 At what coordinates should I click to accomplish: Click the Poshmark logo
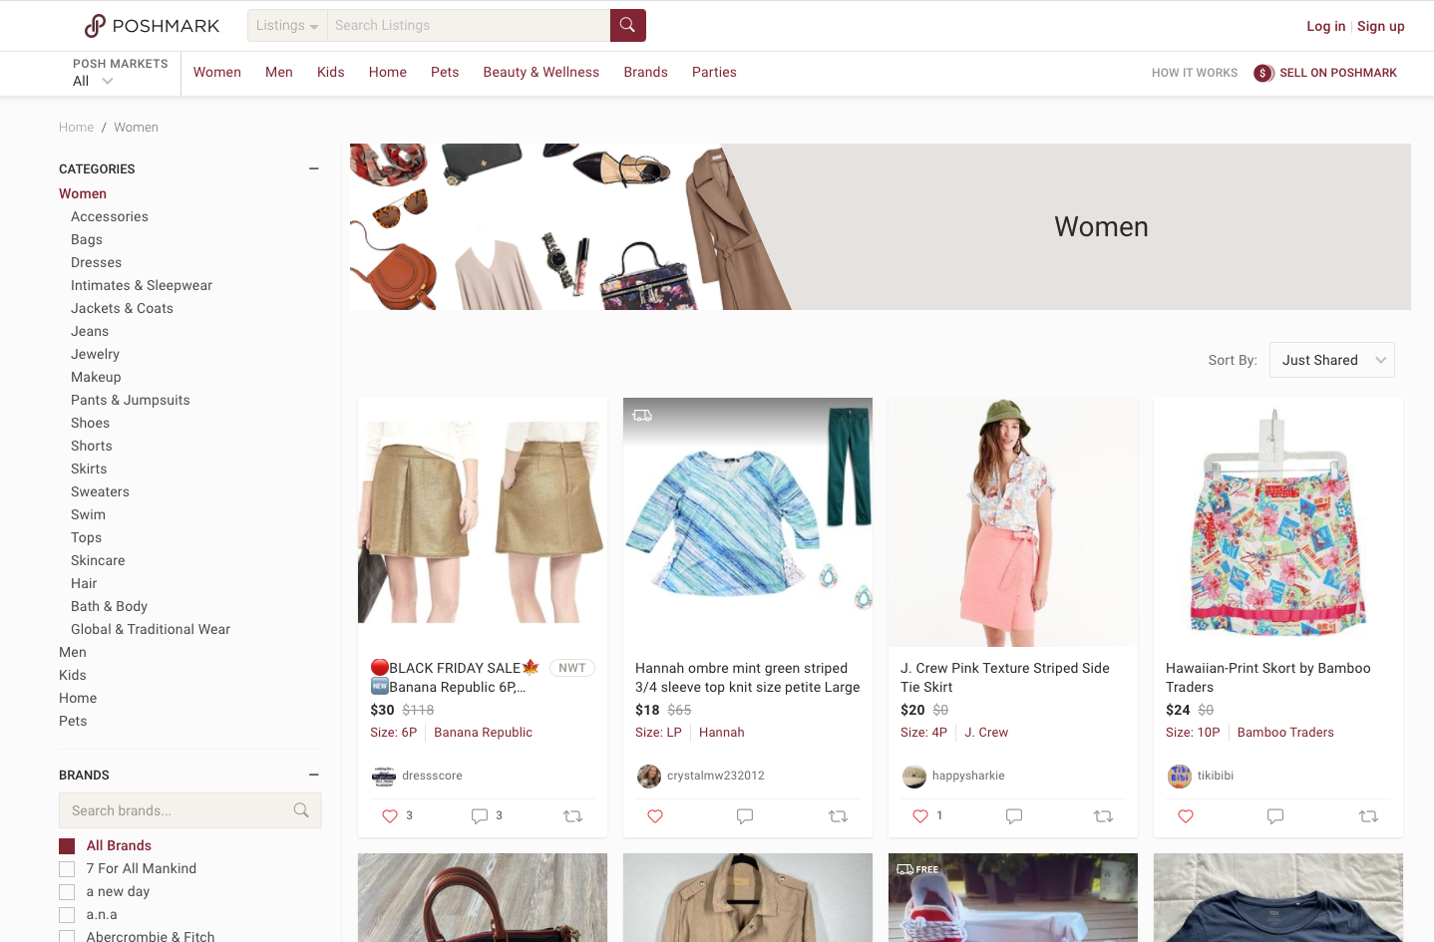pos(152,26)
